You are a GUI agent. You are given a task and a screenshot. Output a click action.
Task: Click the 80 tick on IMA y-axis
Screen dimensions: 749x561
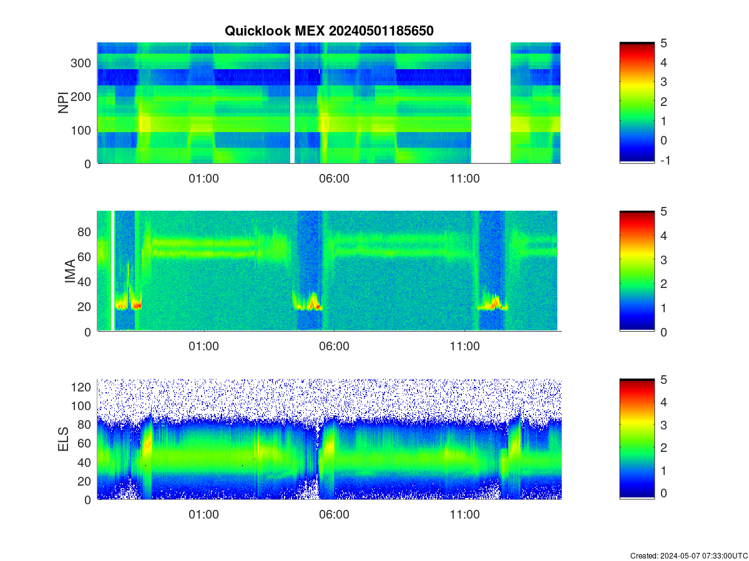tap(85, 231)
